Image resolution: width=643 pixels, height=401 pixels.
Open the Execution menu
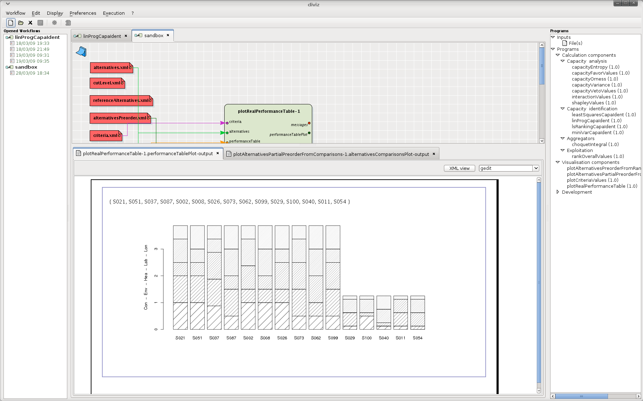pos(114,13)
